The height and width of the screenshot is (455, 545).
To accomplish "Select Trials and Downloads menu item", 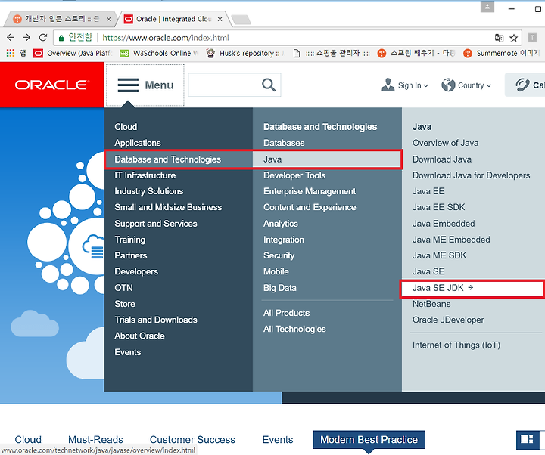I will coord(156,320).
